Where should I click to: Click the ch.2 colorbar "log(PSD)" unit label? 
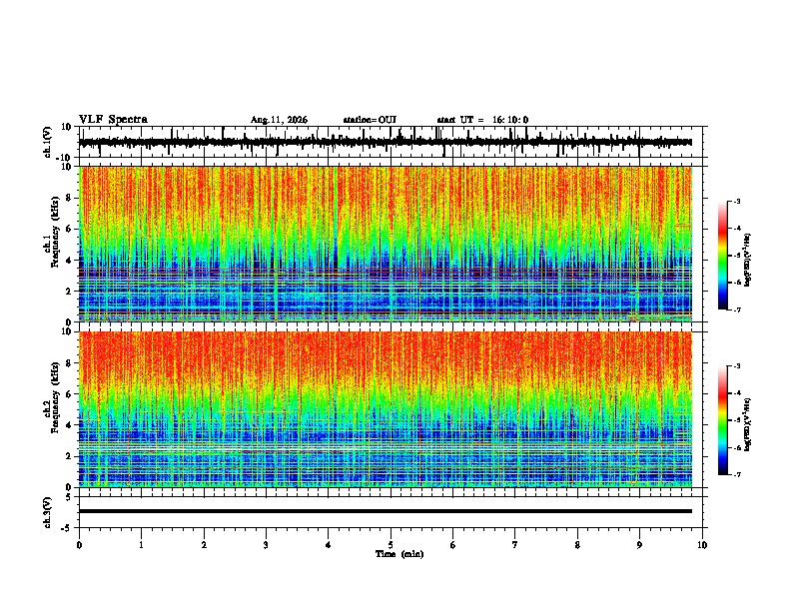(x=747, y=425)
